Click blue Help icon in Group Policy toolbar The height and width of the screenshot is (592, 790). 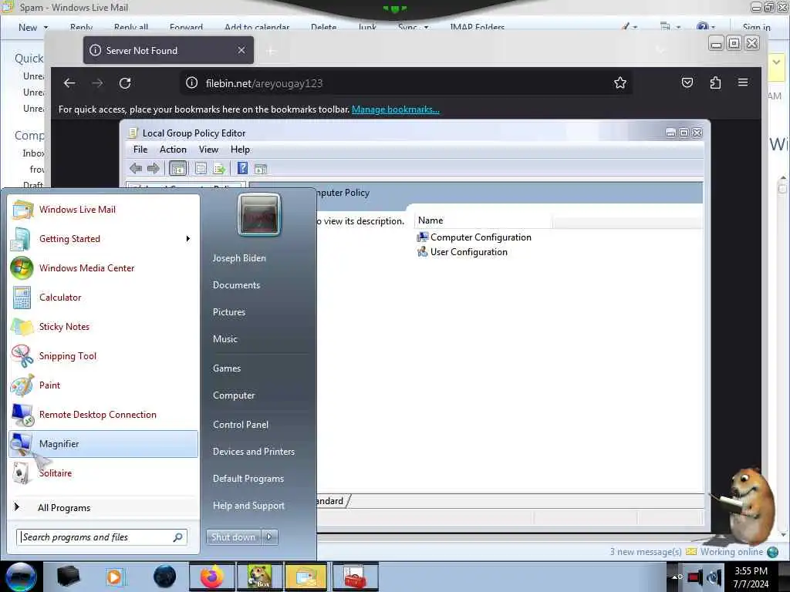tap(242, 168)
